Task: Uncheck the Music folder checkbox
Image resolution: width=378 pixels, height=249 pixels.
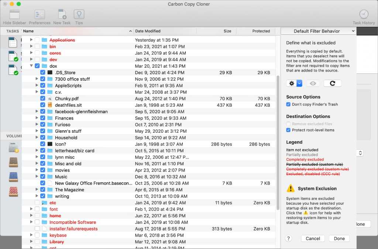Action: pos(43,176)
